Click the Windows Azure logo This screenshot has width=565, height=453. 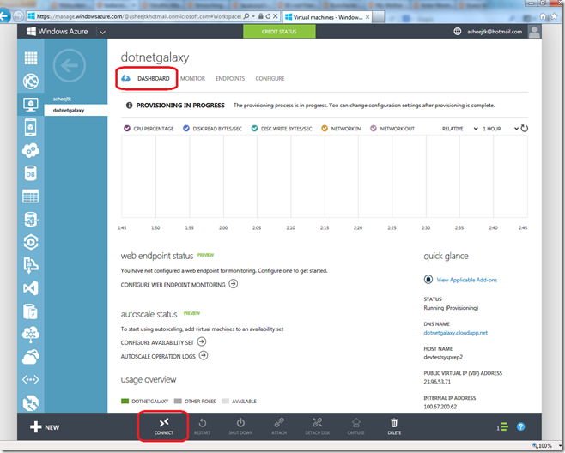tap(57, 32)
